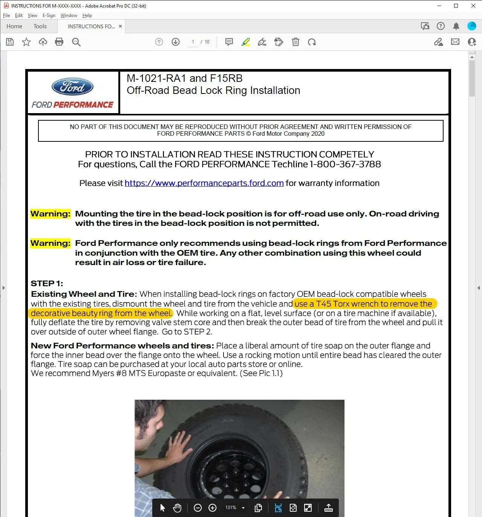Viewport: 482px width, 517px height.
Task: Open notifications bell
Action: [x=456, y=26]
